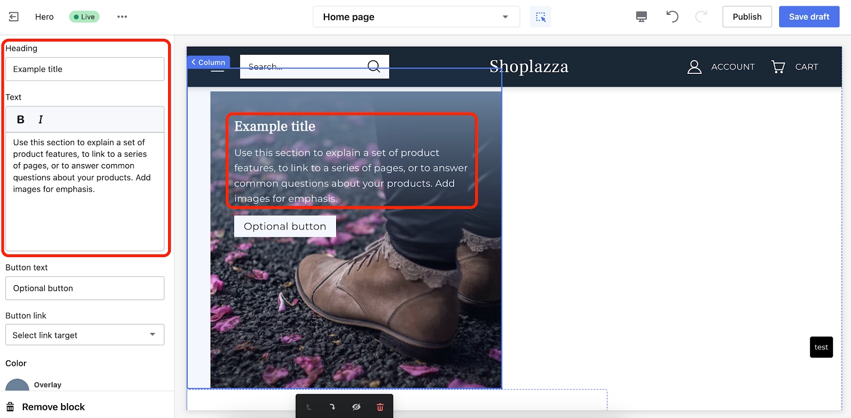Open the Home page selector dropdown
This screenshot has width=851, height=418.
[416, 17]
